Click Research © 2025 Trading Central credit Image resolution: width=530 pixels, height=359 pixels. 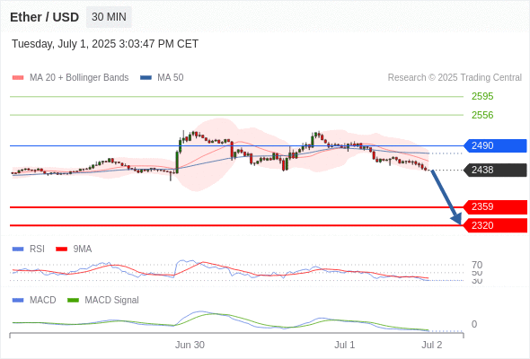[x=455, y=78]
